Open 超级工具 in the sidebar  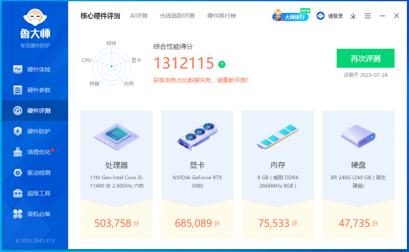coord(35,193)
